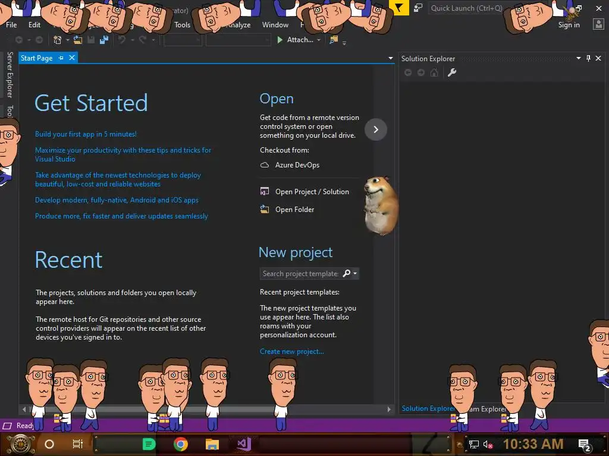Open the document tabs list dropdown
Screen dimensions: 609x456
tap(391, 58)
